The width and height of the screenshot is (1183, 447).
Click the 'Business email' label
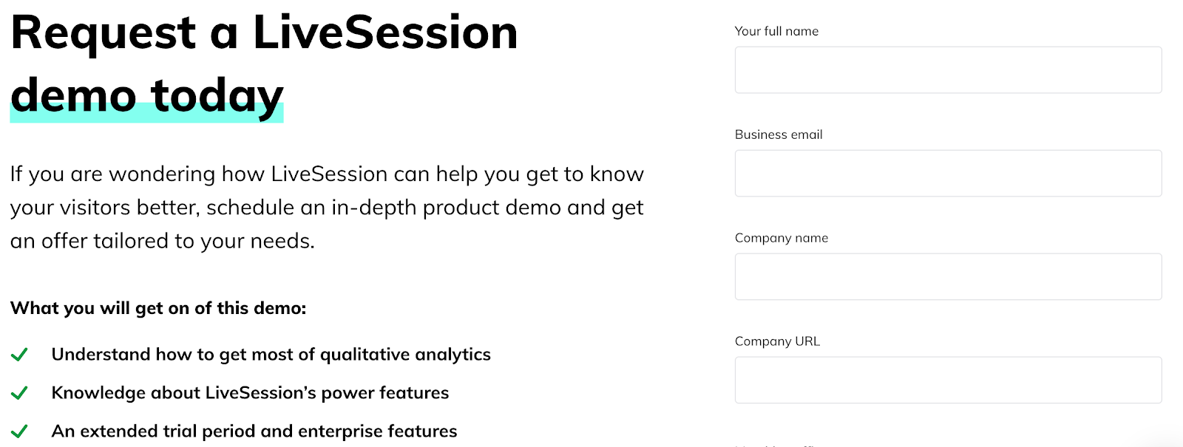tap(778, 134)
